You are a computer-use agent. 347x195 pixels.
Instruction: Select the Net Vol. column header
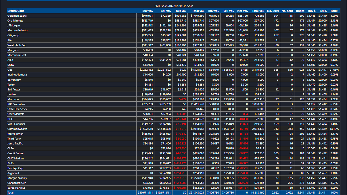[243, 11]
